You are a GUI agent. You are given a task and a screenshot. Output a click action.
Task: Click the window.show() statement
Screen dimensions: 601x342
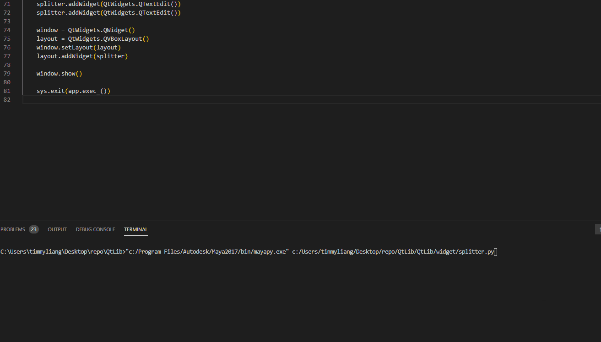(59, 74)
